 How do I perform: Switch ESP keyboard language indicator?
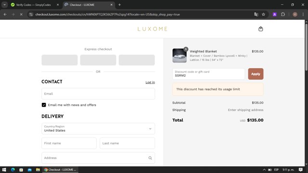(276, 170)
